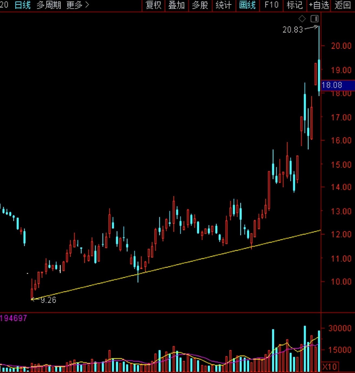This screenshot has width=355, height=373.
Task: Click the X10 volume scale indicator
Action: [329, 367]
